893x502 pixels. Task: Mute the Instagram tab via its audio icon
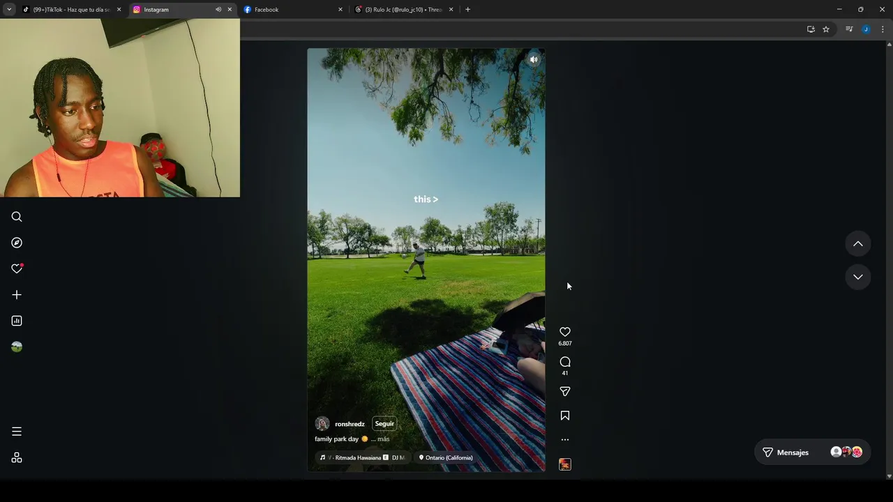(218, 10)
